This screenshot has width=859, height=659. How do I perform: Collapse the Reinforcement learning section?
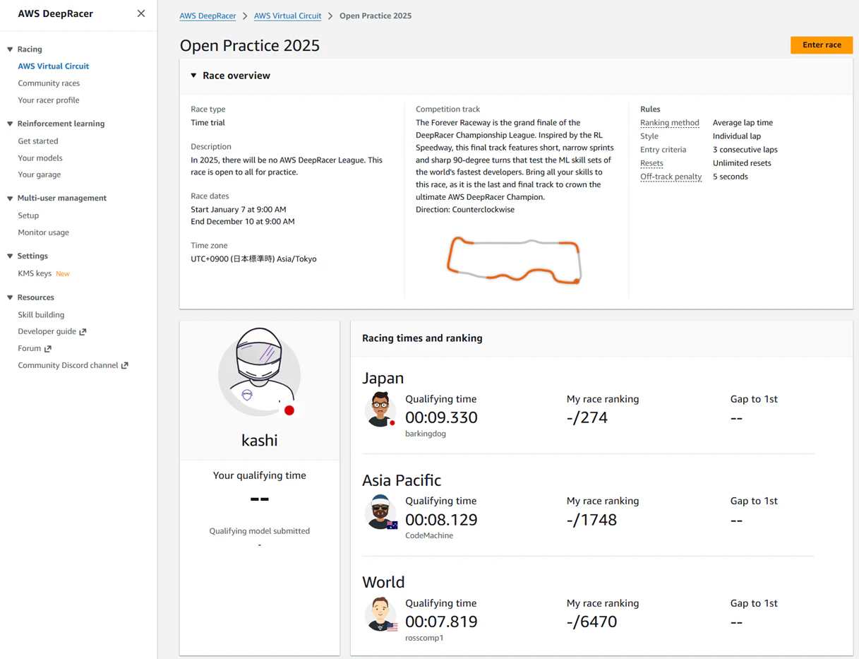10,124
